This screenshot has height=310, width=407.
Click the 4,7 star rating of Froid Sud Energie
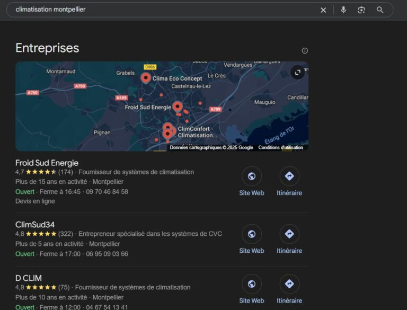click(36, 172)
